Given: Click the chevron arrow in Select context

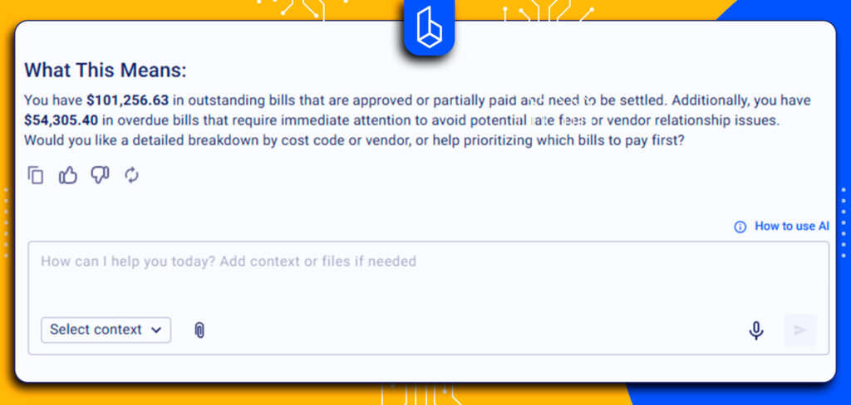Looking at the screenshot, I should (x=156, y=329).
